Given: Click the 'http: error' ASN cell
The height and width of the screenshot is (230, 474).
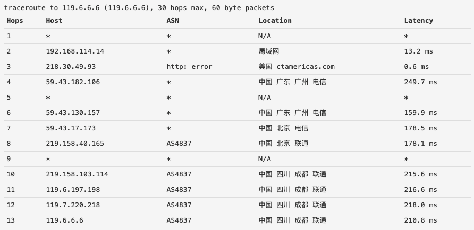Looking at the screenshot, I should click(x=189, y=67).
